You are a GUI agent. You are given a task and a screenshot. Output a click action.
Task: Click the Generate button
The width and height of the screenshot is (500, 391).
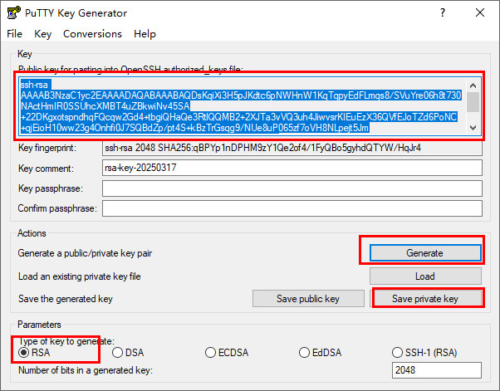425,253
